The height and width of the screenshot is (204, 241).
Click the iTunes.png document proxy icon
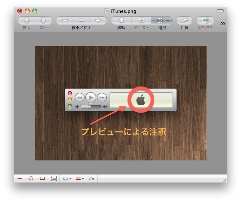tap(107, 11)
